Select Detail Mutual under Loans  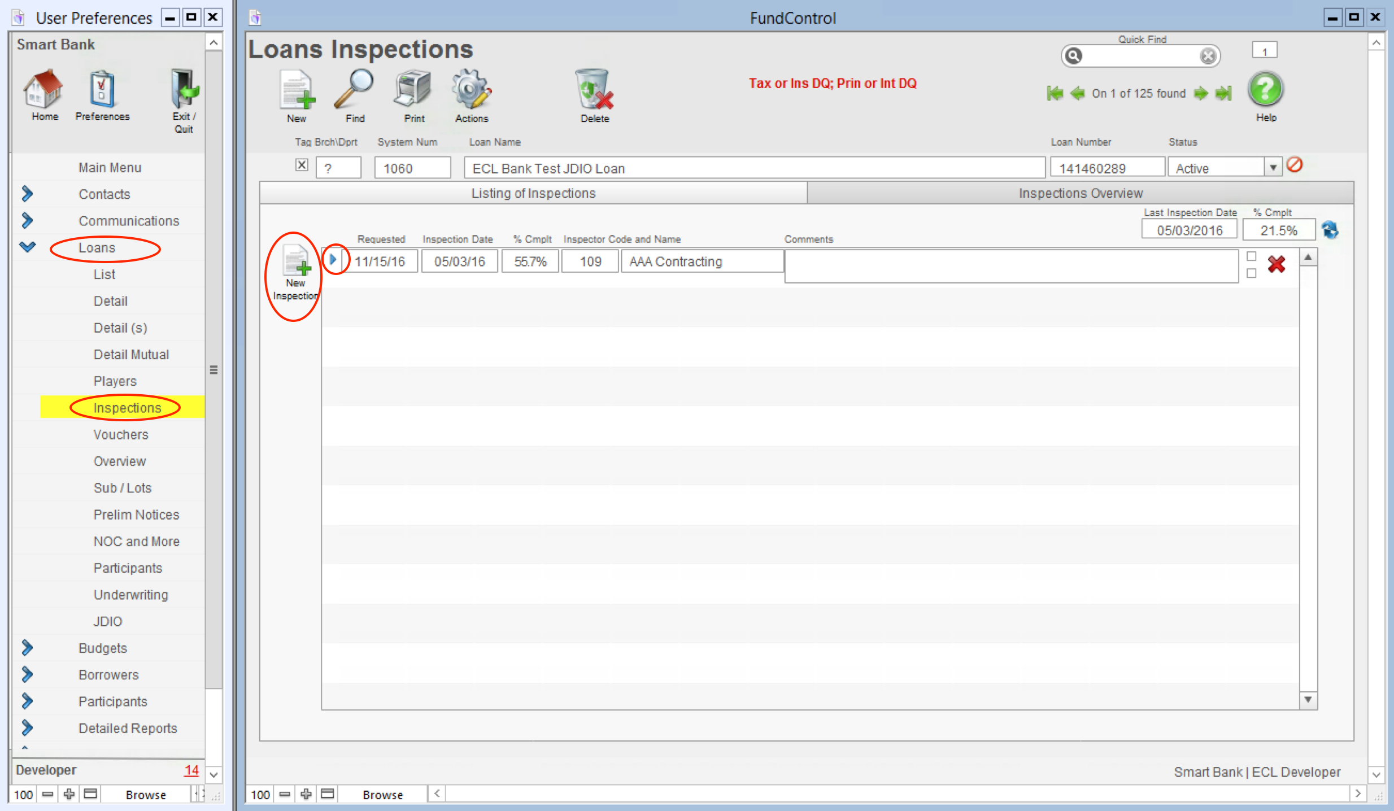131,354
